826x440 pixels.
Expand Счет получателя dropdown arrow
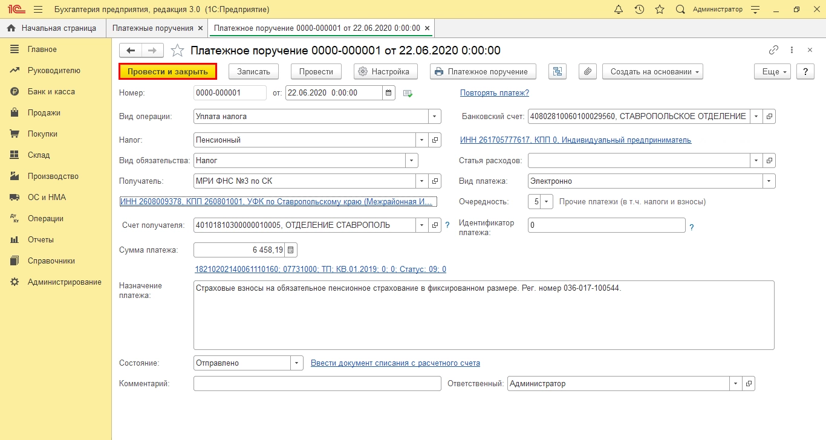pyautogui.click(x=422, y=225)
